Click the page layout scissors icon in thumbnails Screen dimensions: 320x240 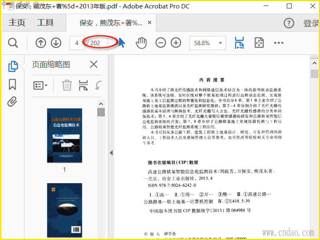point(83,85)
